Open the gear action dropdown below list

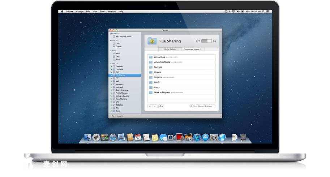[x=161, y=106]
